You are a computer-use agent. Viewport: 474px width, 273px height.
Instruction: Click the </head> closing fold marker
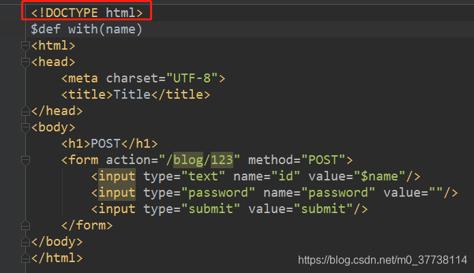point(25,111)
